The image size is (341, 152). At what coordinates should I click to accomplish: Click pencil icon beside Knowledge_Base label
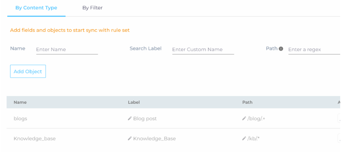[x=130, y=138]
